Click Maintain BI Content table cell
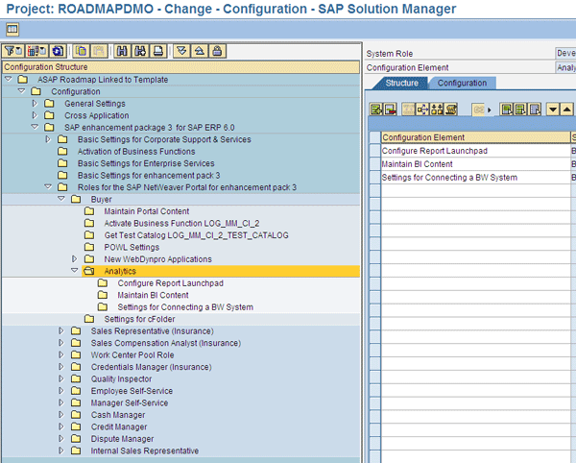 click(475, 164)
